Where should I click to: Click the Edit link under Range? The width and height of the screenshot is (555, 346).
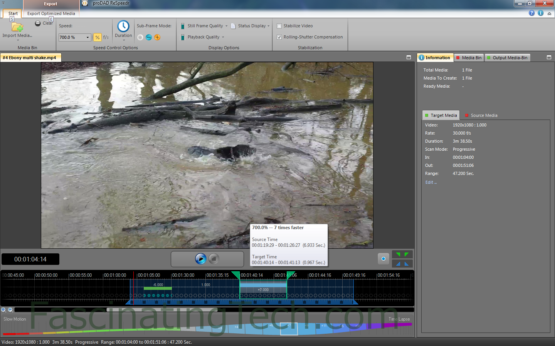(431, 183)
